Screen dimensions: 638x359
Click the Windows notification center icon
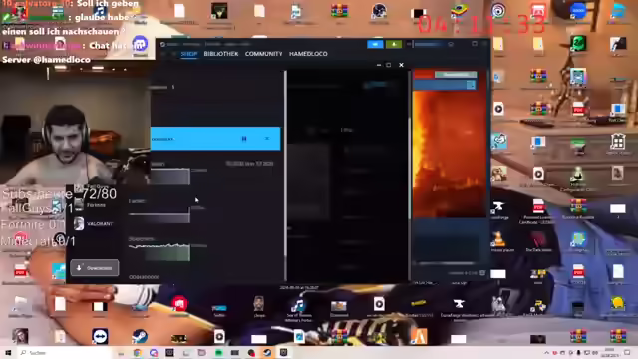(627, 353)
